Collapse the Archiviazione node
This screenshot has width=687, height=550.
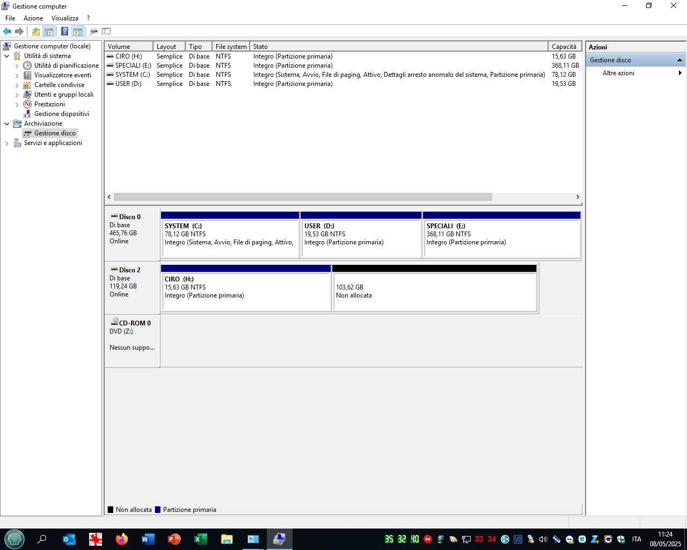7,124
